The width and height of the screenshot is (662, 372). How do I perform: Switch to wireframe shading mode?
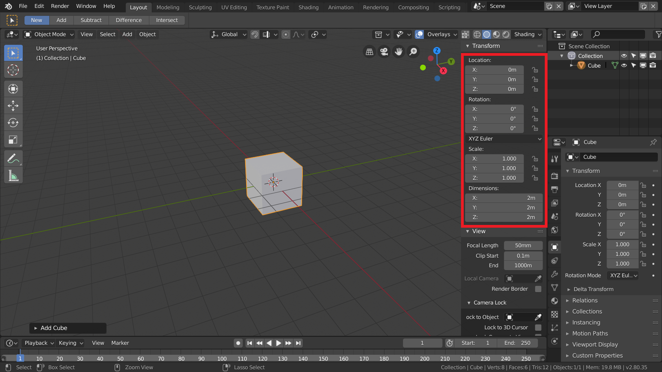click(x=477, y=34)
